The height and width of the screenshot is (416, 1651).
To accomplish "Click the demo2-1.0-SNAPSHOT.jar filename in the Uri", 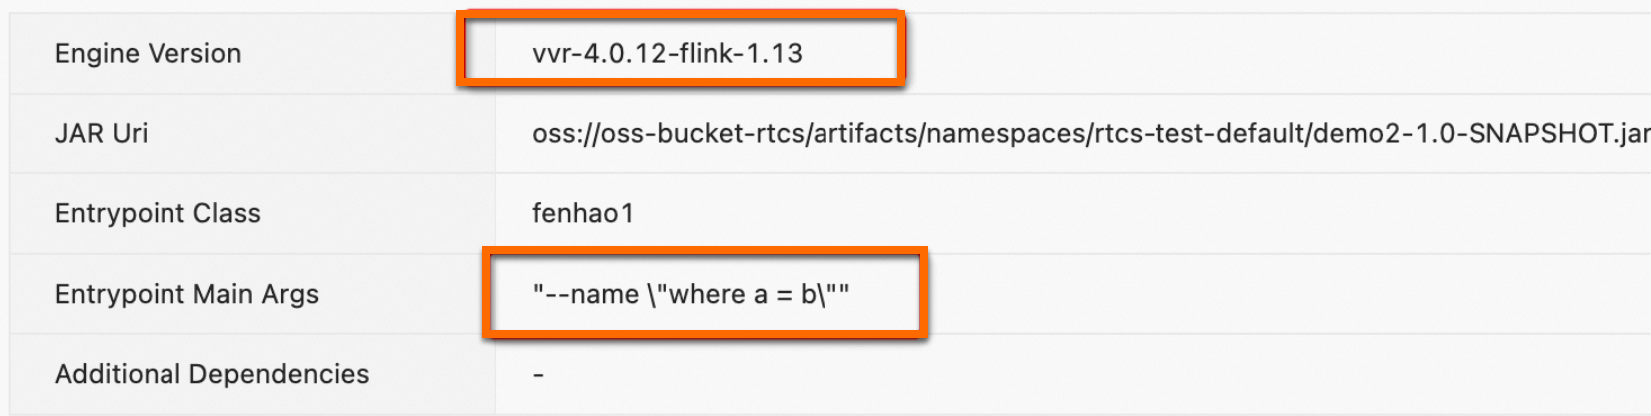I will [x=1481, y=133].
